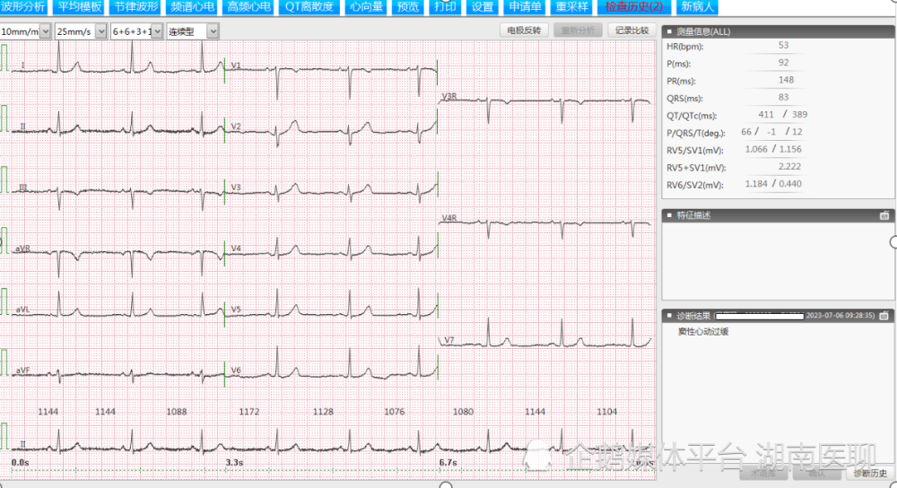Click the aVR lead label

22,248
